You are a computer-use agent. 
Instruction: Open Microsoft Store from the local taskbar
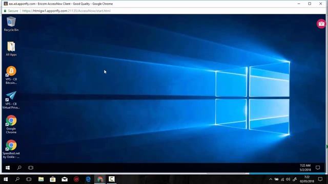(53, 179)
